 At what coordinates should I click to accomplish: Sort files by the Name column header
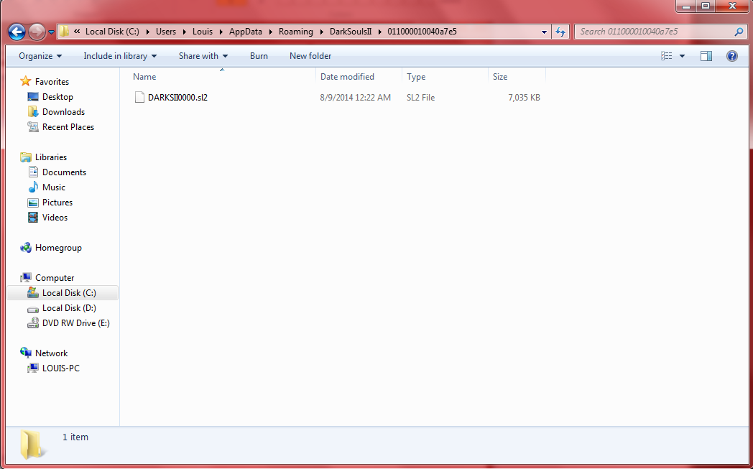(x=144, y=77)
